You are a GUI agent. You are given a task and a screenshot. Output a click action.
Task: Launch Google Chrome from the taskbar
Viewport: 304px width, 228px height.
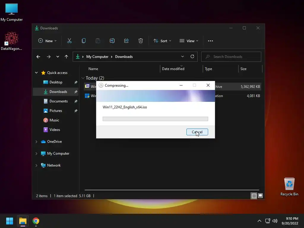click(x=36, y=221)
